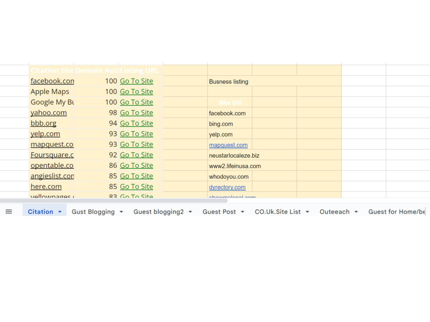Select the plain-text yelp.com cell under Site Url

pyautogui.click(x=230, y=134)
